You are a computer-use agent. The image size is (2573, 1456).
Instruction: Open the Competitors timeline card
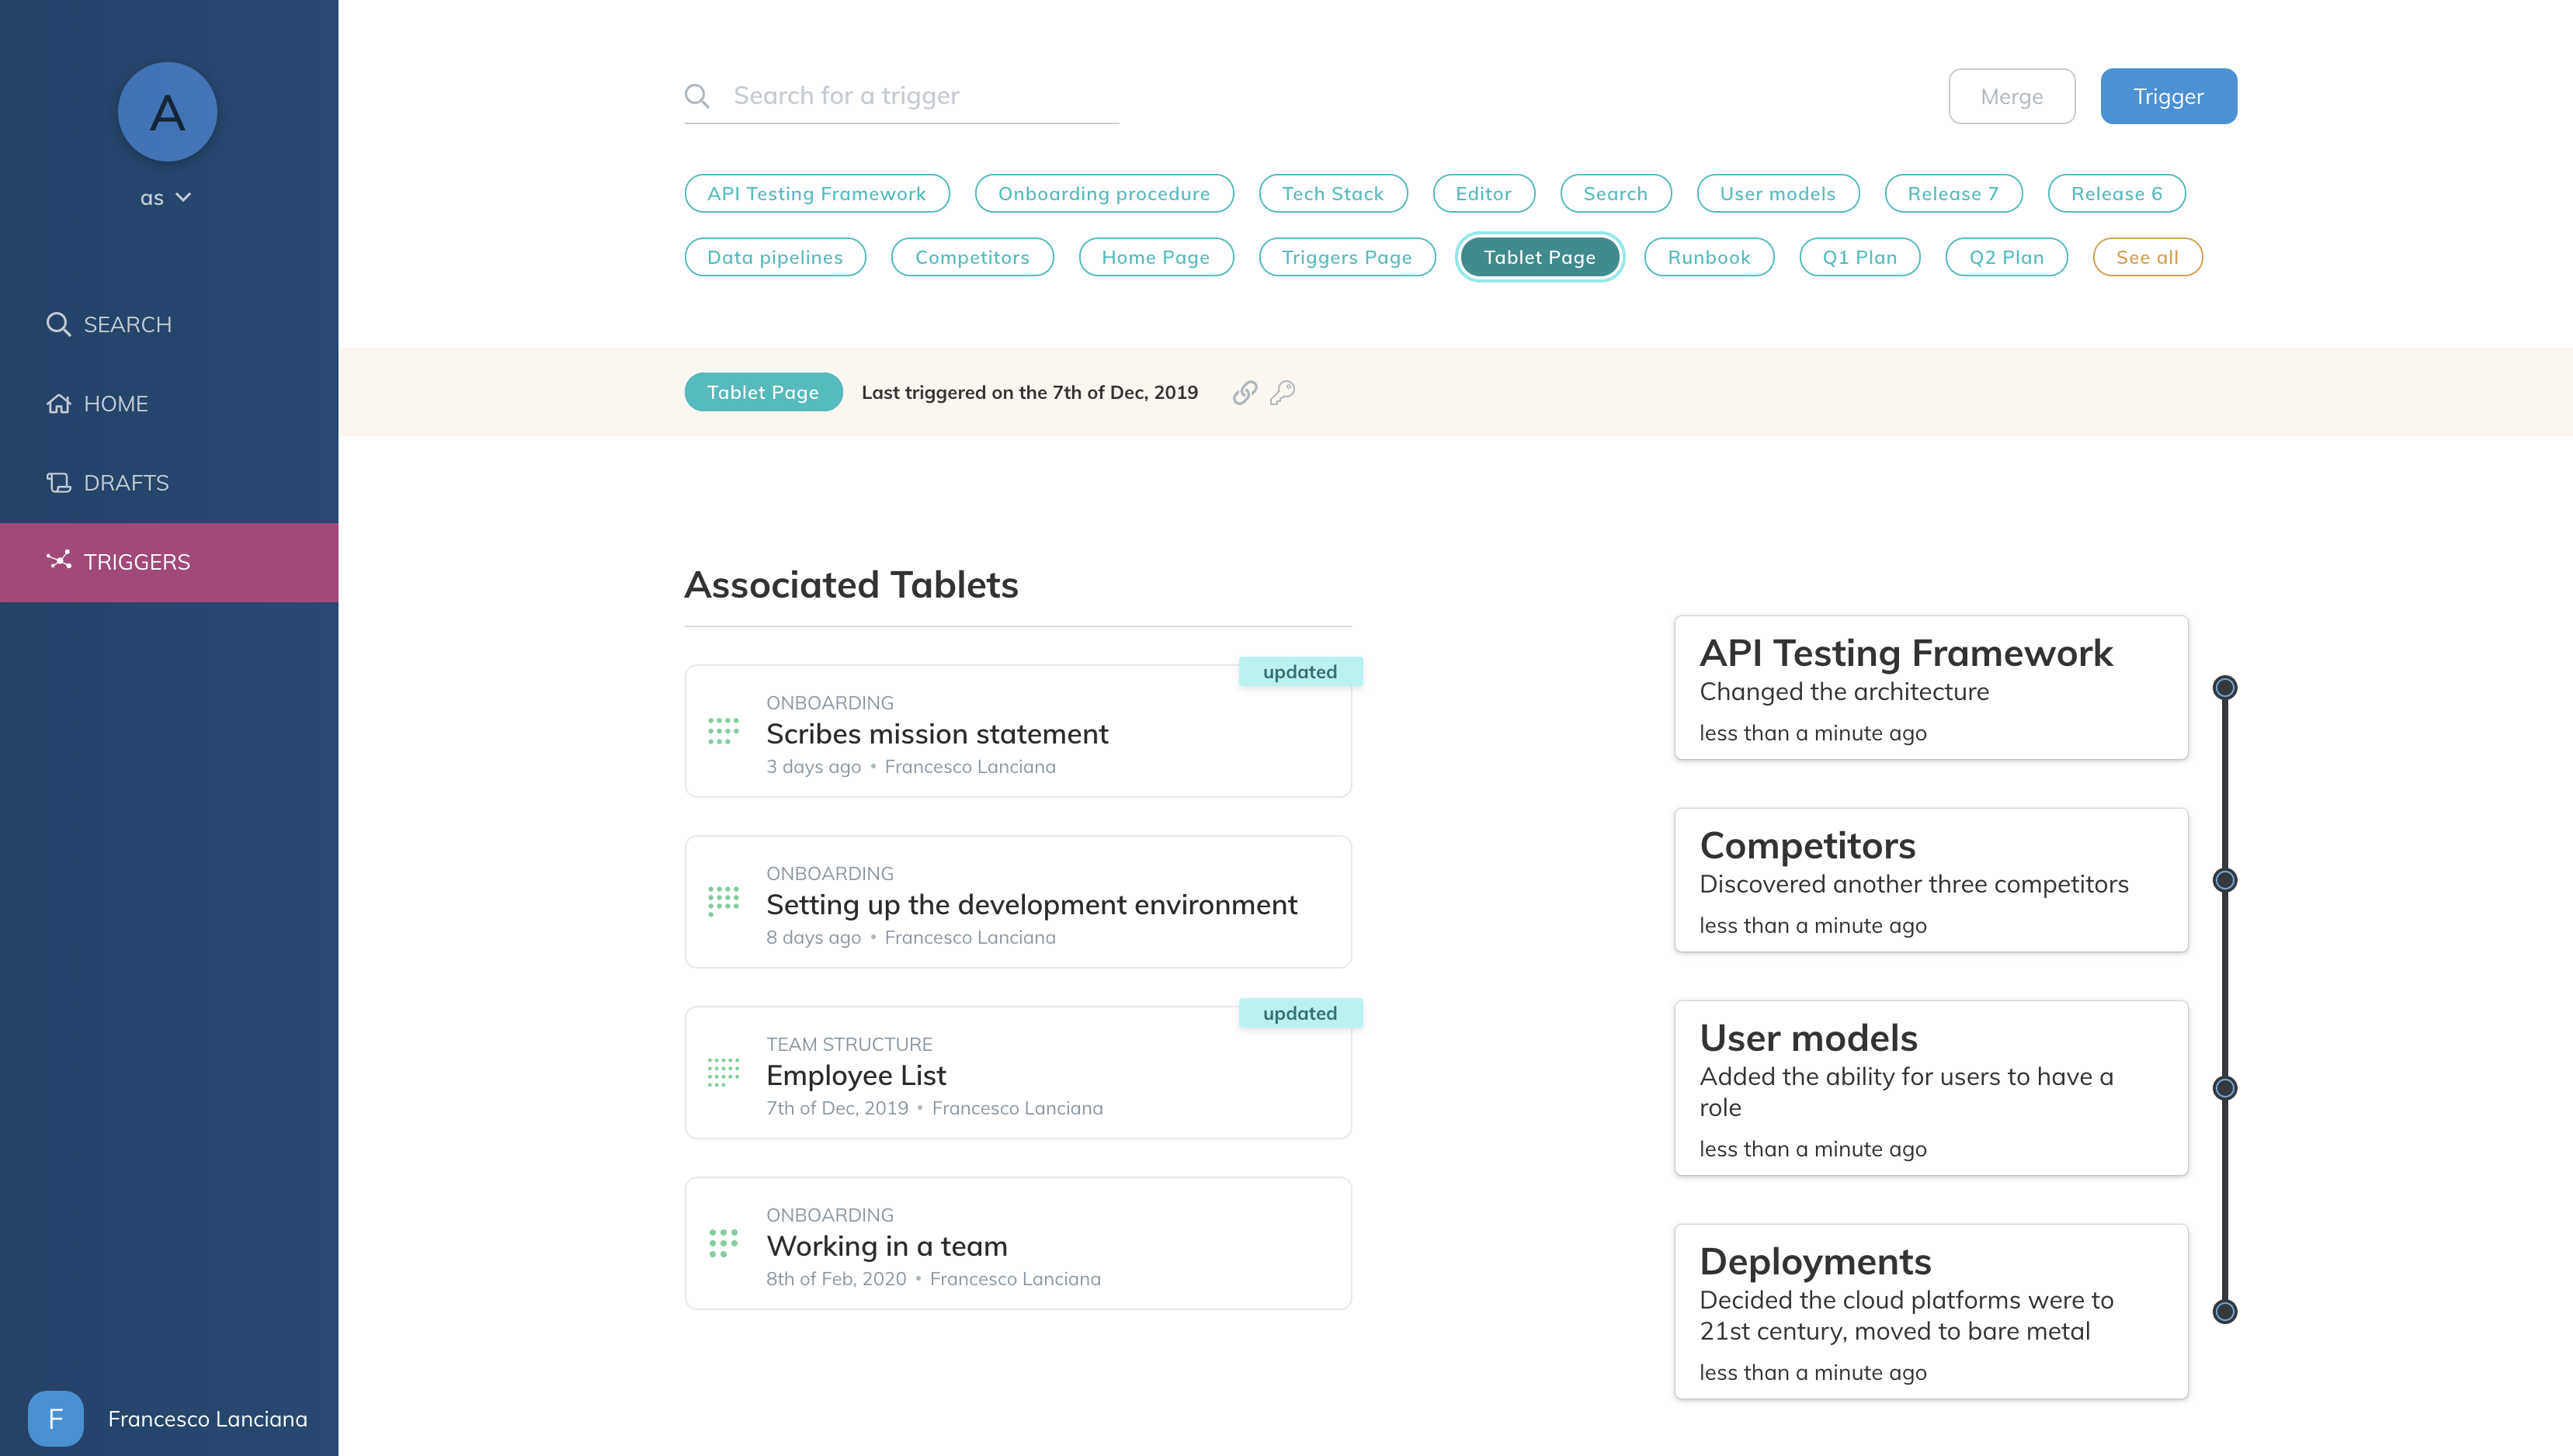tap(1931, 880)
